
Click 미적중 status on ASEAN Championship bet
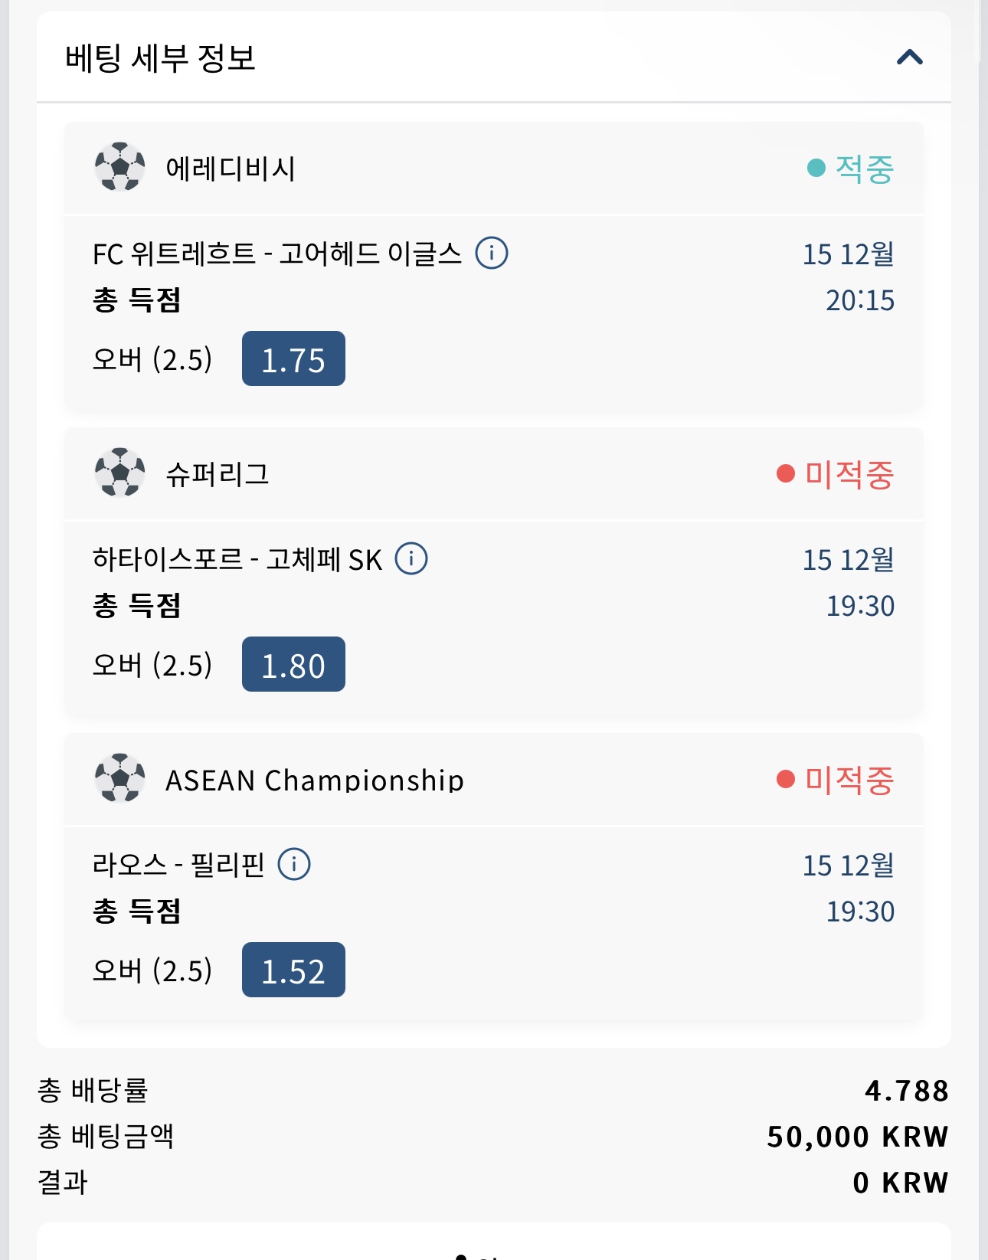coord(835,780)
